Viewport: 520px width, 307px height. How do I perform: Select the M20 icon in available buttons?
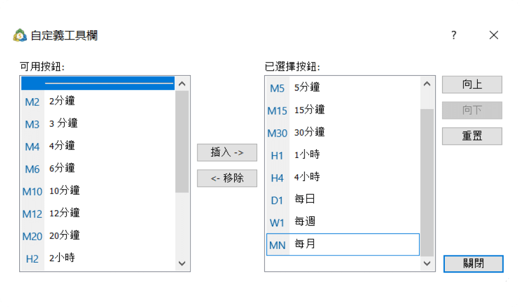32,237
